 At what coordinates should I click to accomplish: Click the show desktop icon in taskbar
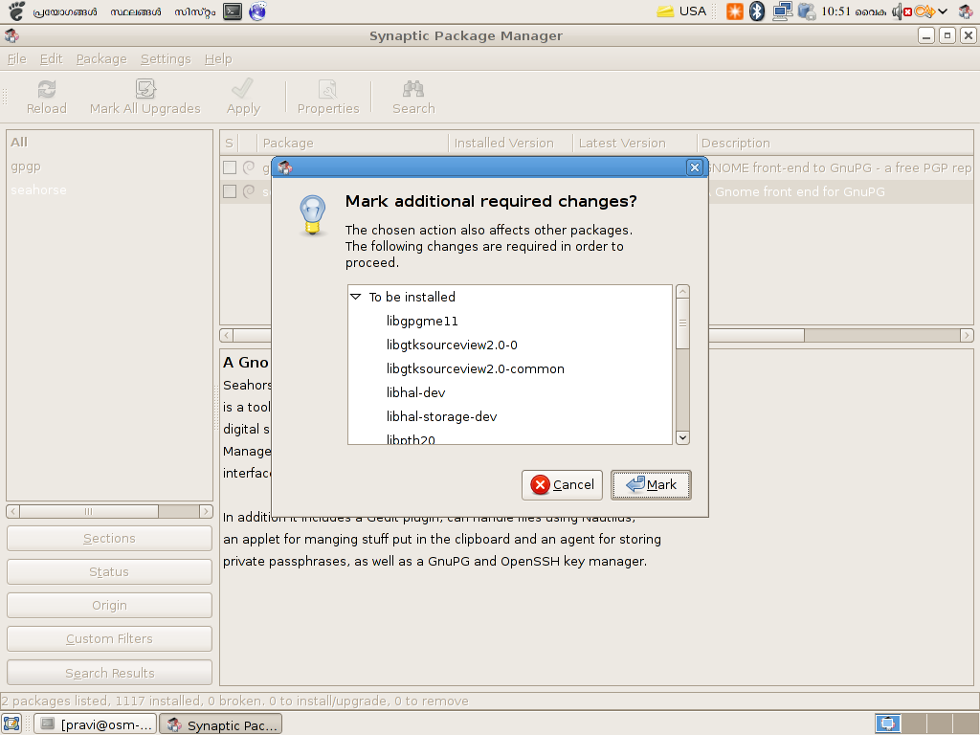tap(11, 724)
